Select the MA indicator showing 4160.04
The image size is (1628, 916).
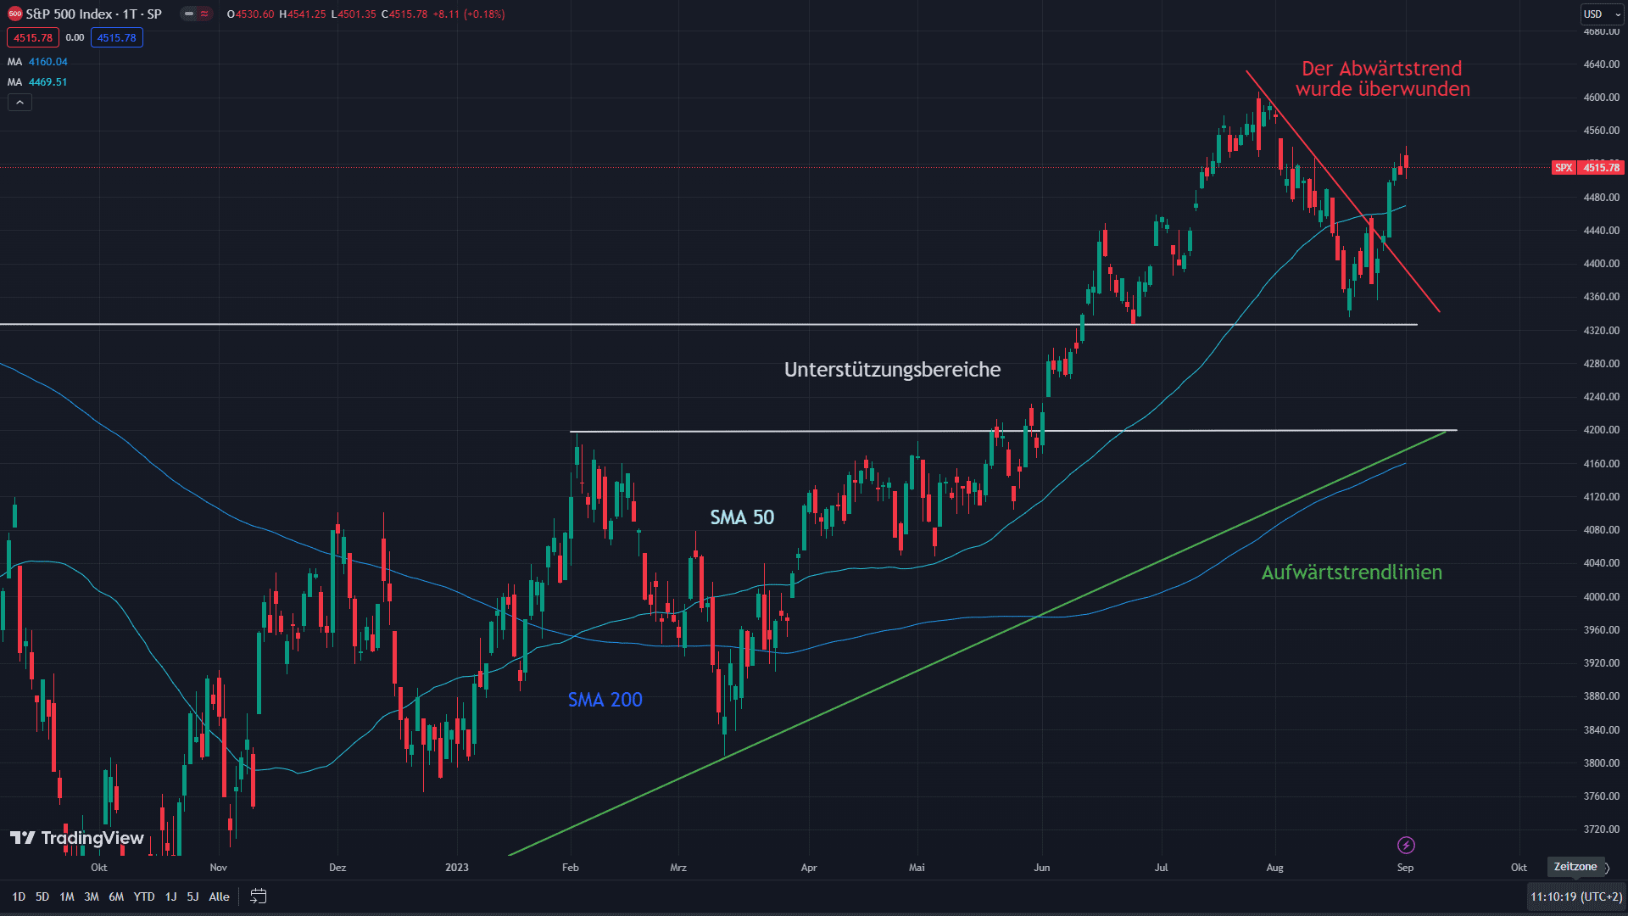37,62
